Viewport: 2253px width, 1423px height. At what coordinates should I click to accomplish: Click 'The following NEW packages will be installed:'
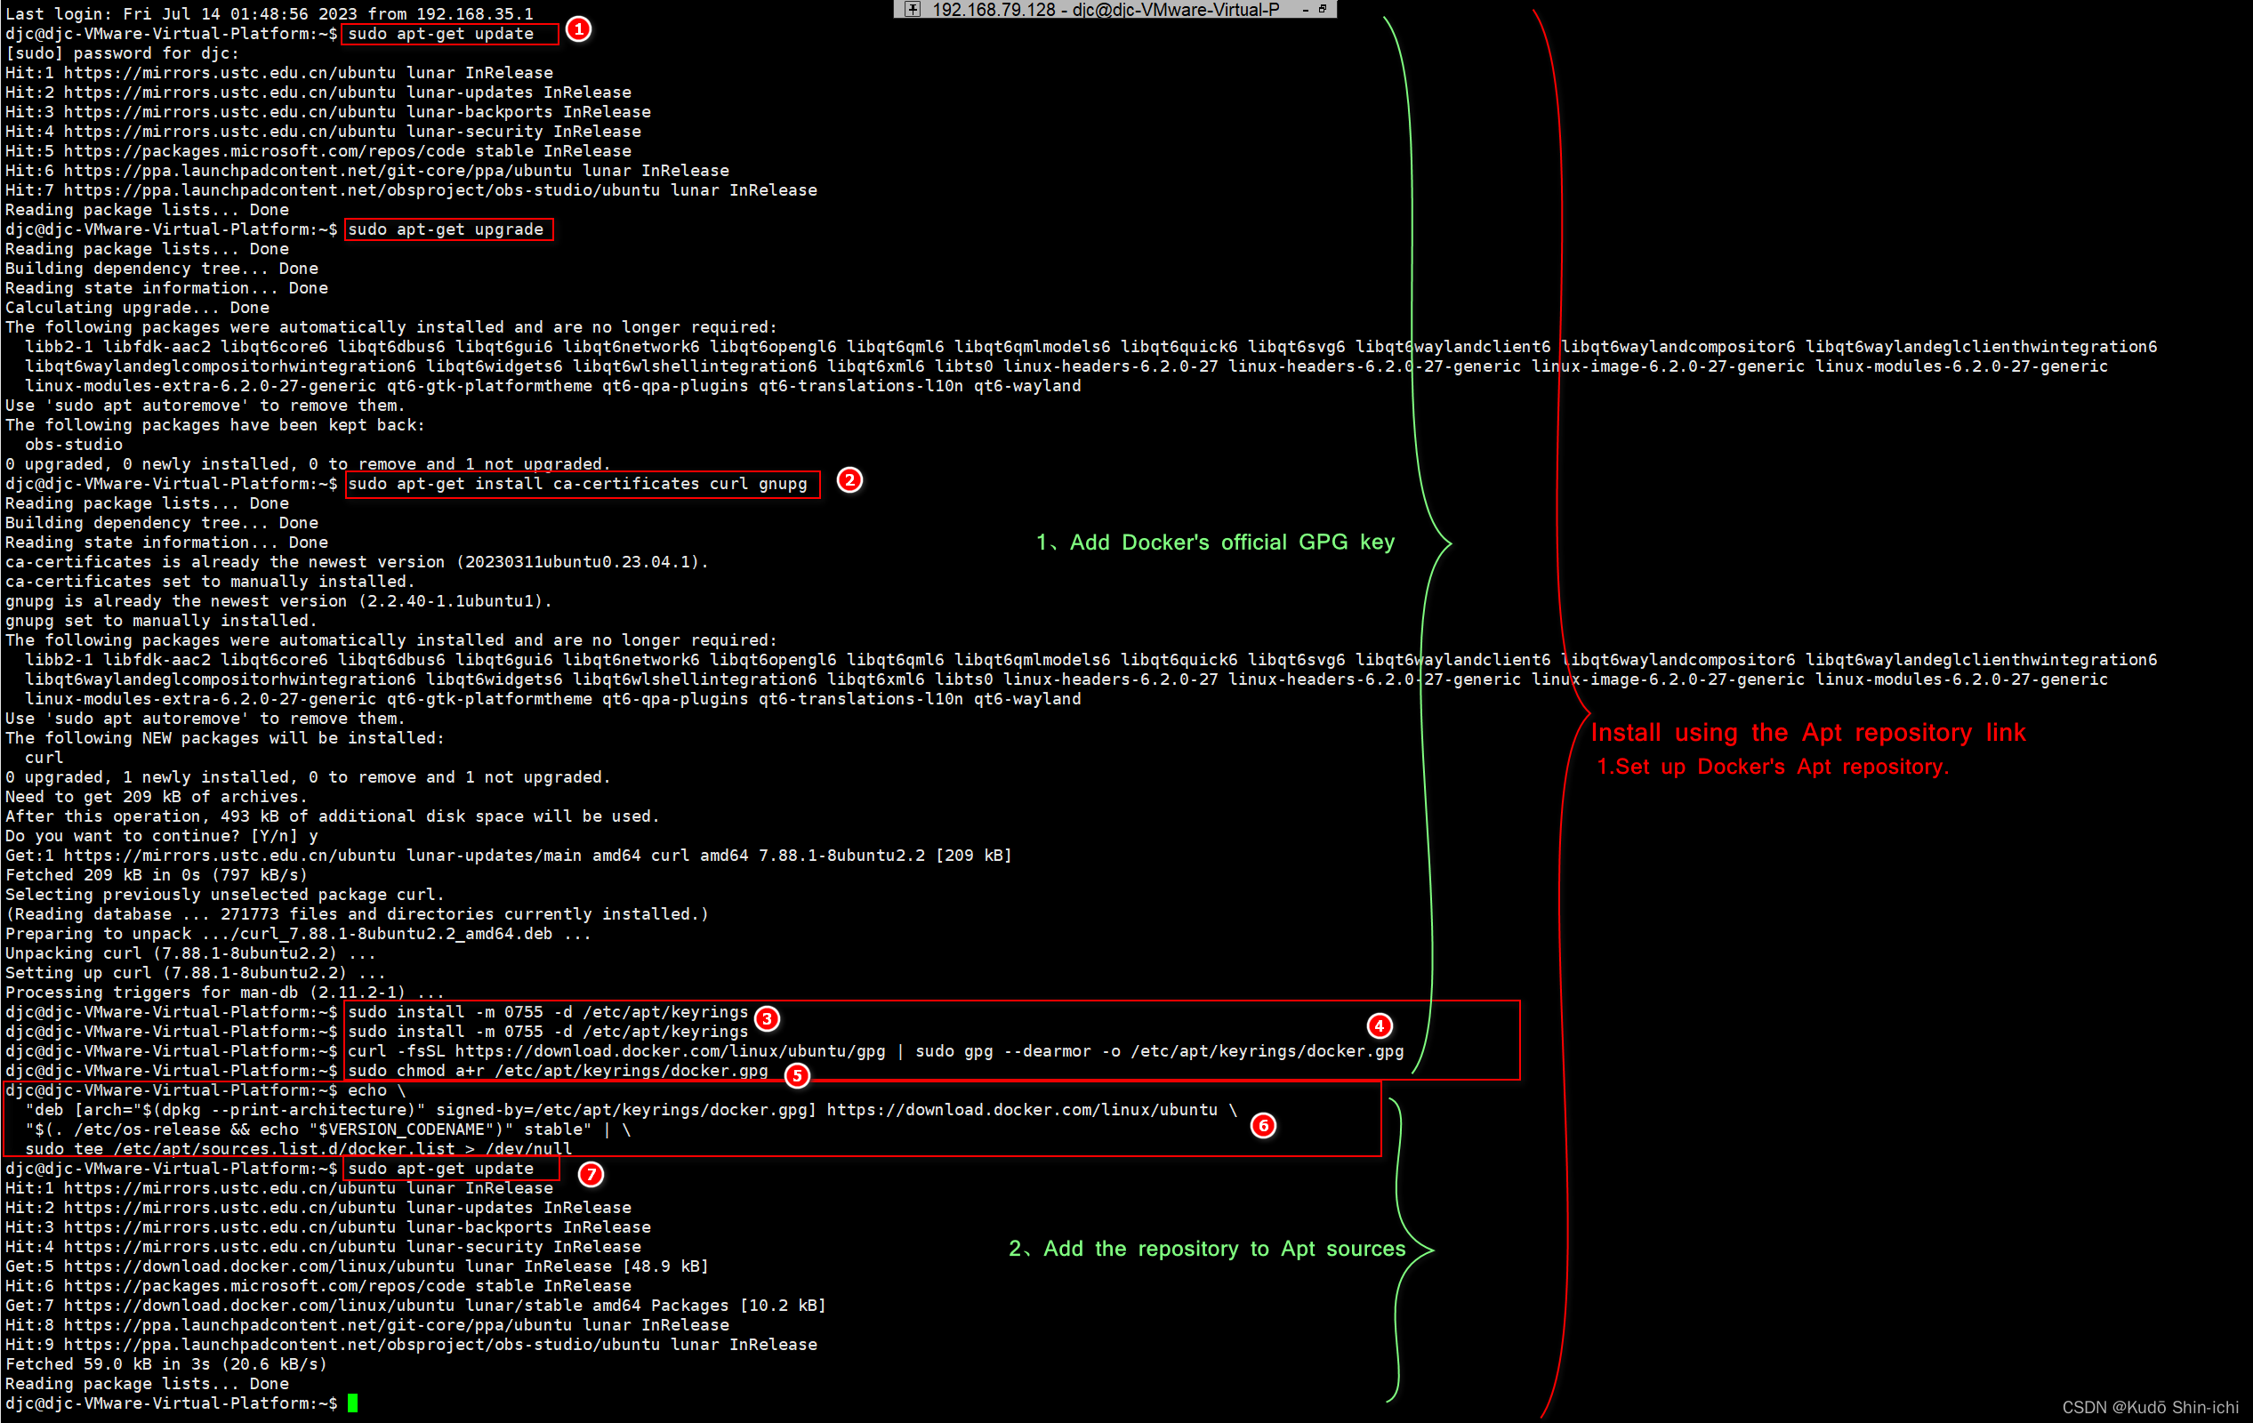[x=224, y=738]
